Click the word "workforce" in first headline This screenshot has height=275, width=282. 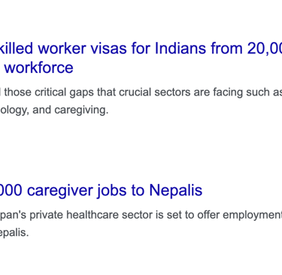[x=39, y=68]
